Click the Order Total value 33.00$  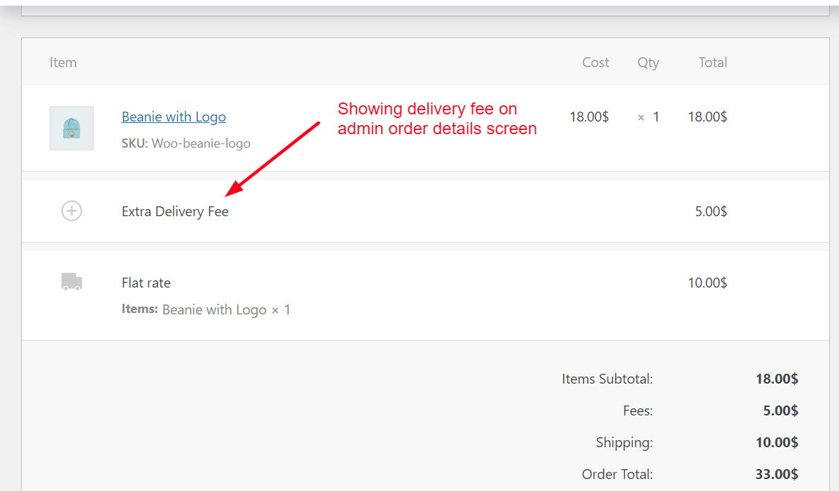[777, 474]
